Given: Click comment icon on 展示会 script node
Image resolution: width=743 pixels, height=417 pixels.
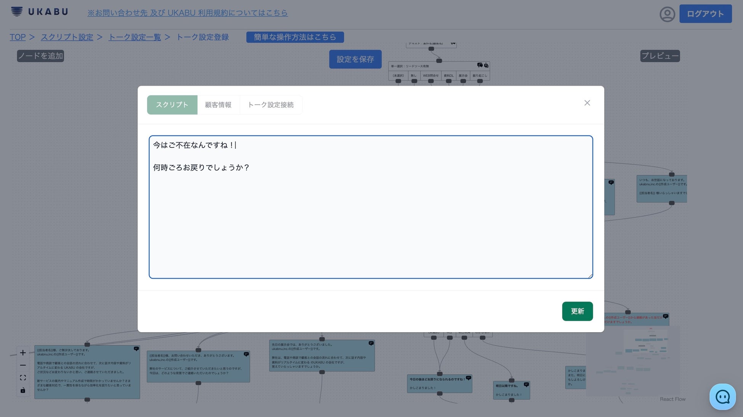Looking at the screenshot, I should click(x=371, y=343).
